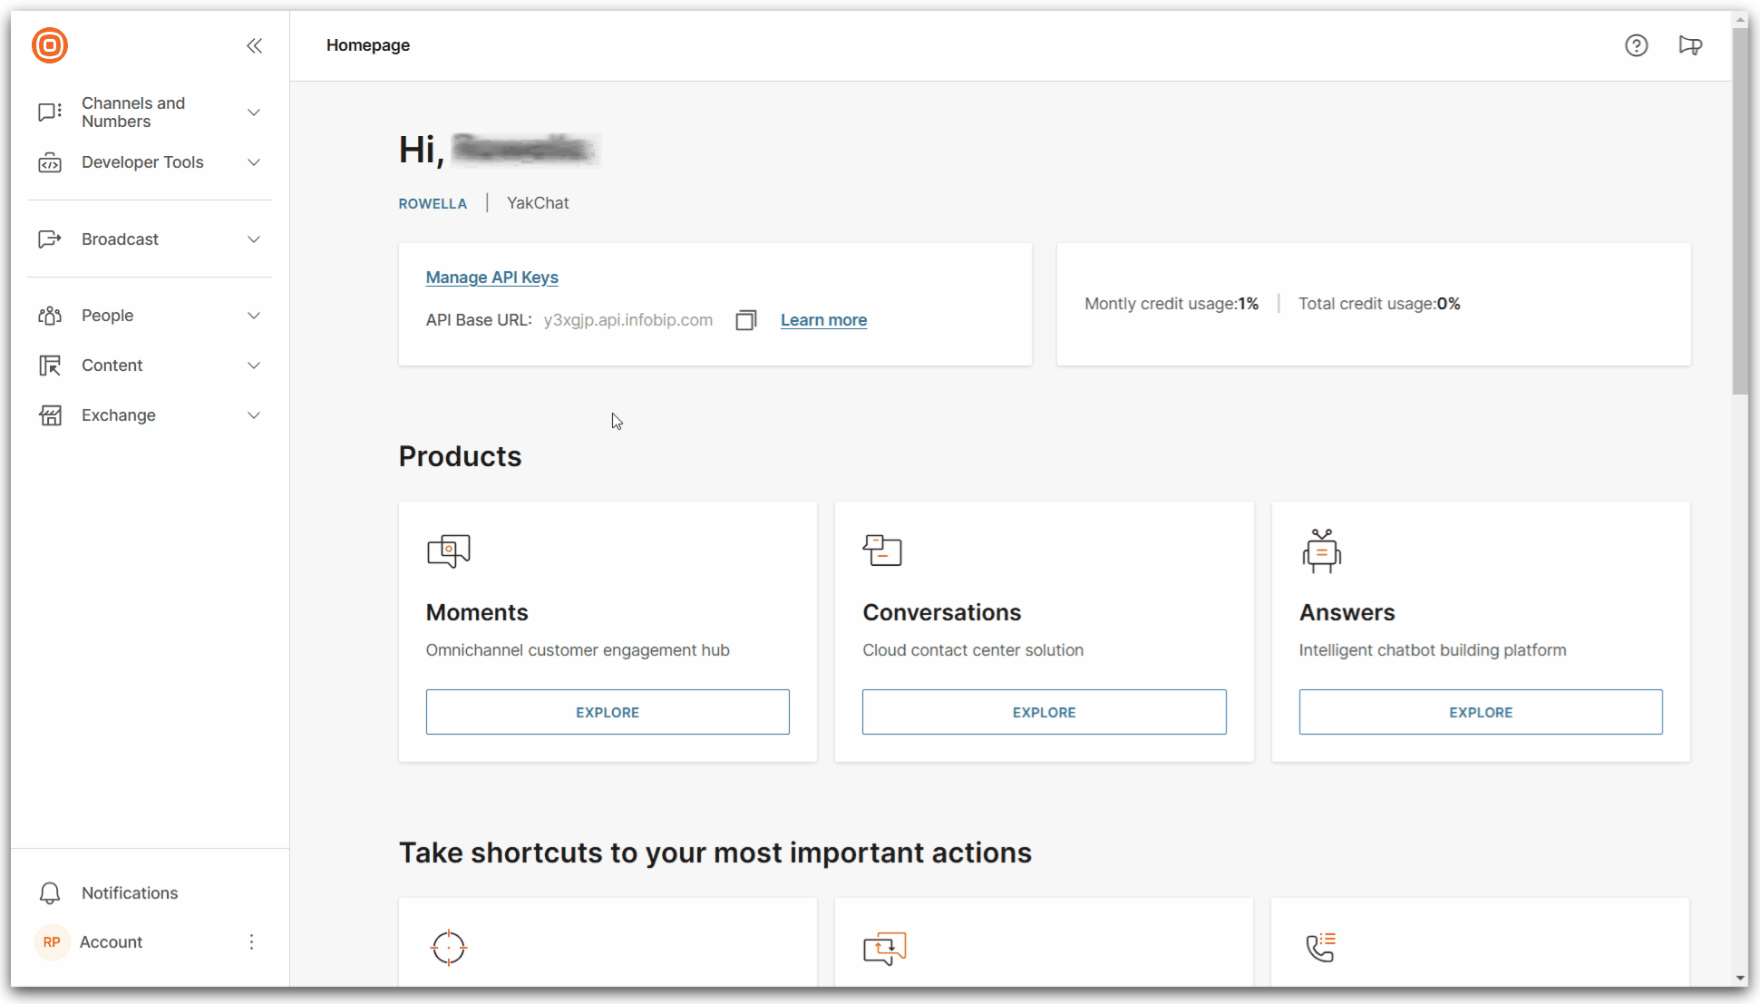1760x1004 pixels.
Task: Open the Broadcast menu item
Action: point(150,239)
